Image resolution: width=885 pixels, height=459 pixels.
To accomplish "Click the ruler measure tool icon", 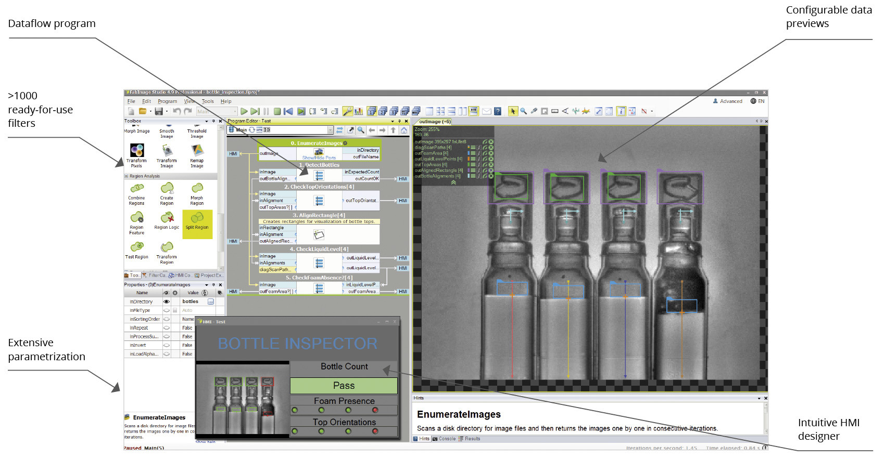I will click(x=555, y=111).
